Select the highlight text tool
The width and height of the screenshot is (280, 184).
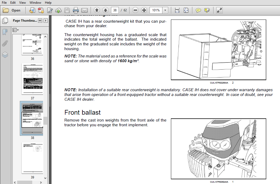tap(207, 10)
